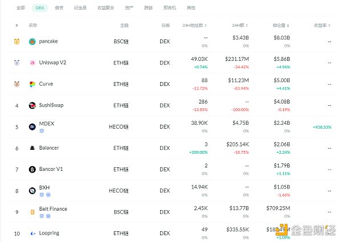Screen dimensions: 342x242
Task: Open the BXH project name link
Action: coord(44,187)
